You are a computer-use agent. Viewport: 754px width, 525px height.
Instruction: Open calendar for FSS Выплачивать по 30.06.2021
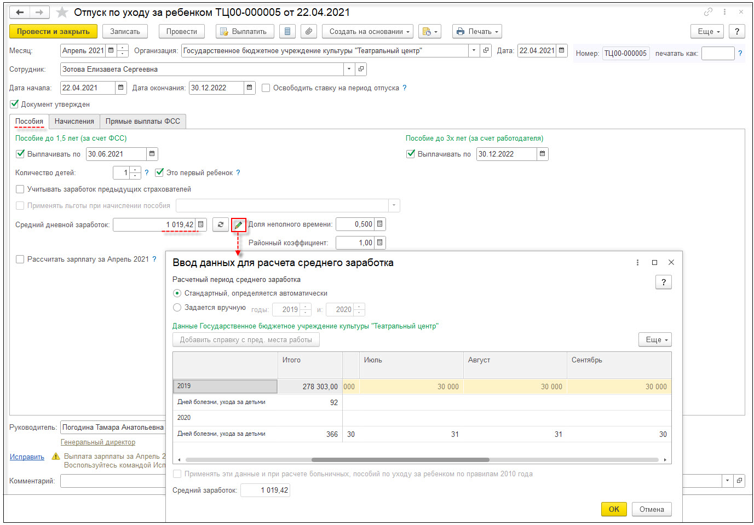click(x=152, y=154)
